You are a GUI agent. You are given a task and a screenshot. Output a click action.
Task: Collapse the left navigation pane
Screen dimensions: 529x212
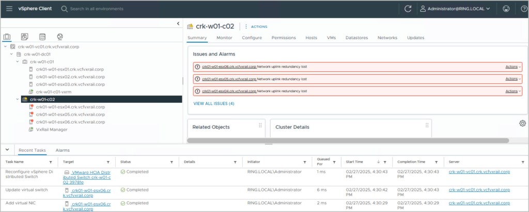(178, 24)
